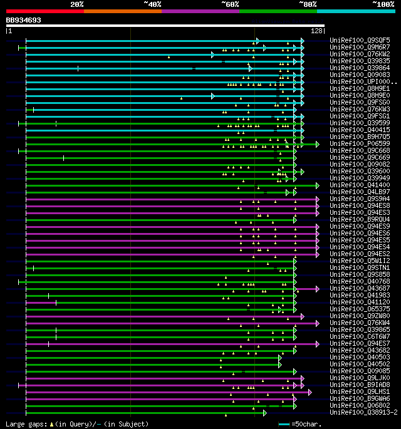The height and width of the screenshot is (429, 401).
Task: Select the UniRef100_Q9STN1 label
Action: pyautogui.click(x=360, y=267)
